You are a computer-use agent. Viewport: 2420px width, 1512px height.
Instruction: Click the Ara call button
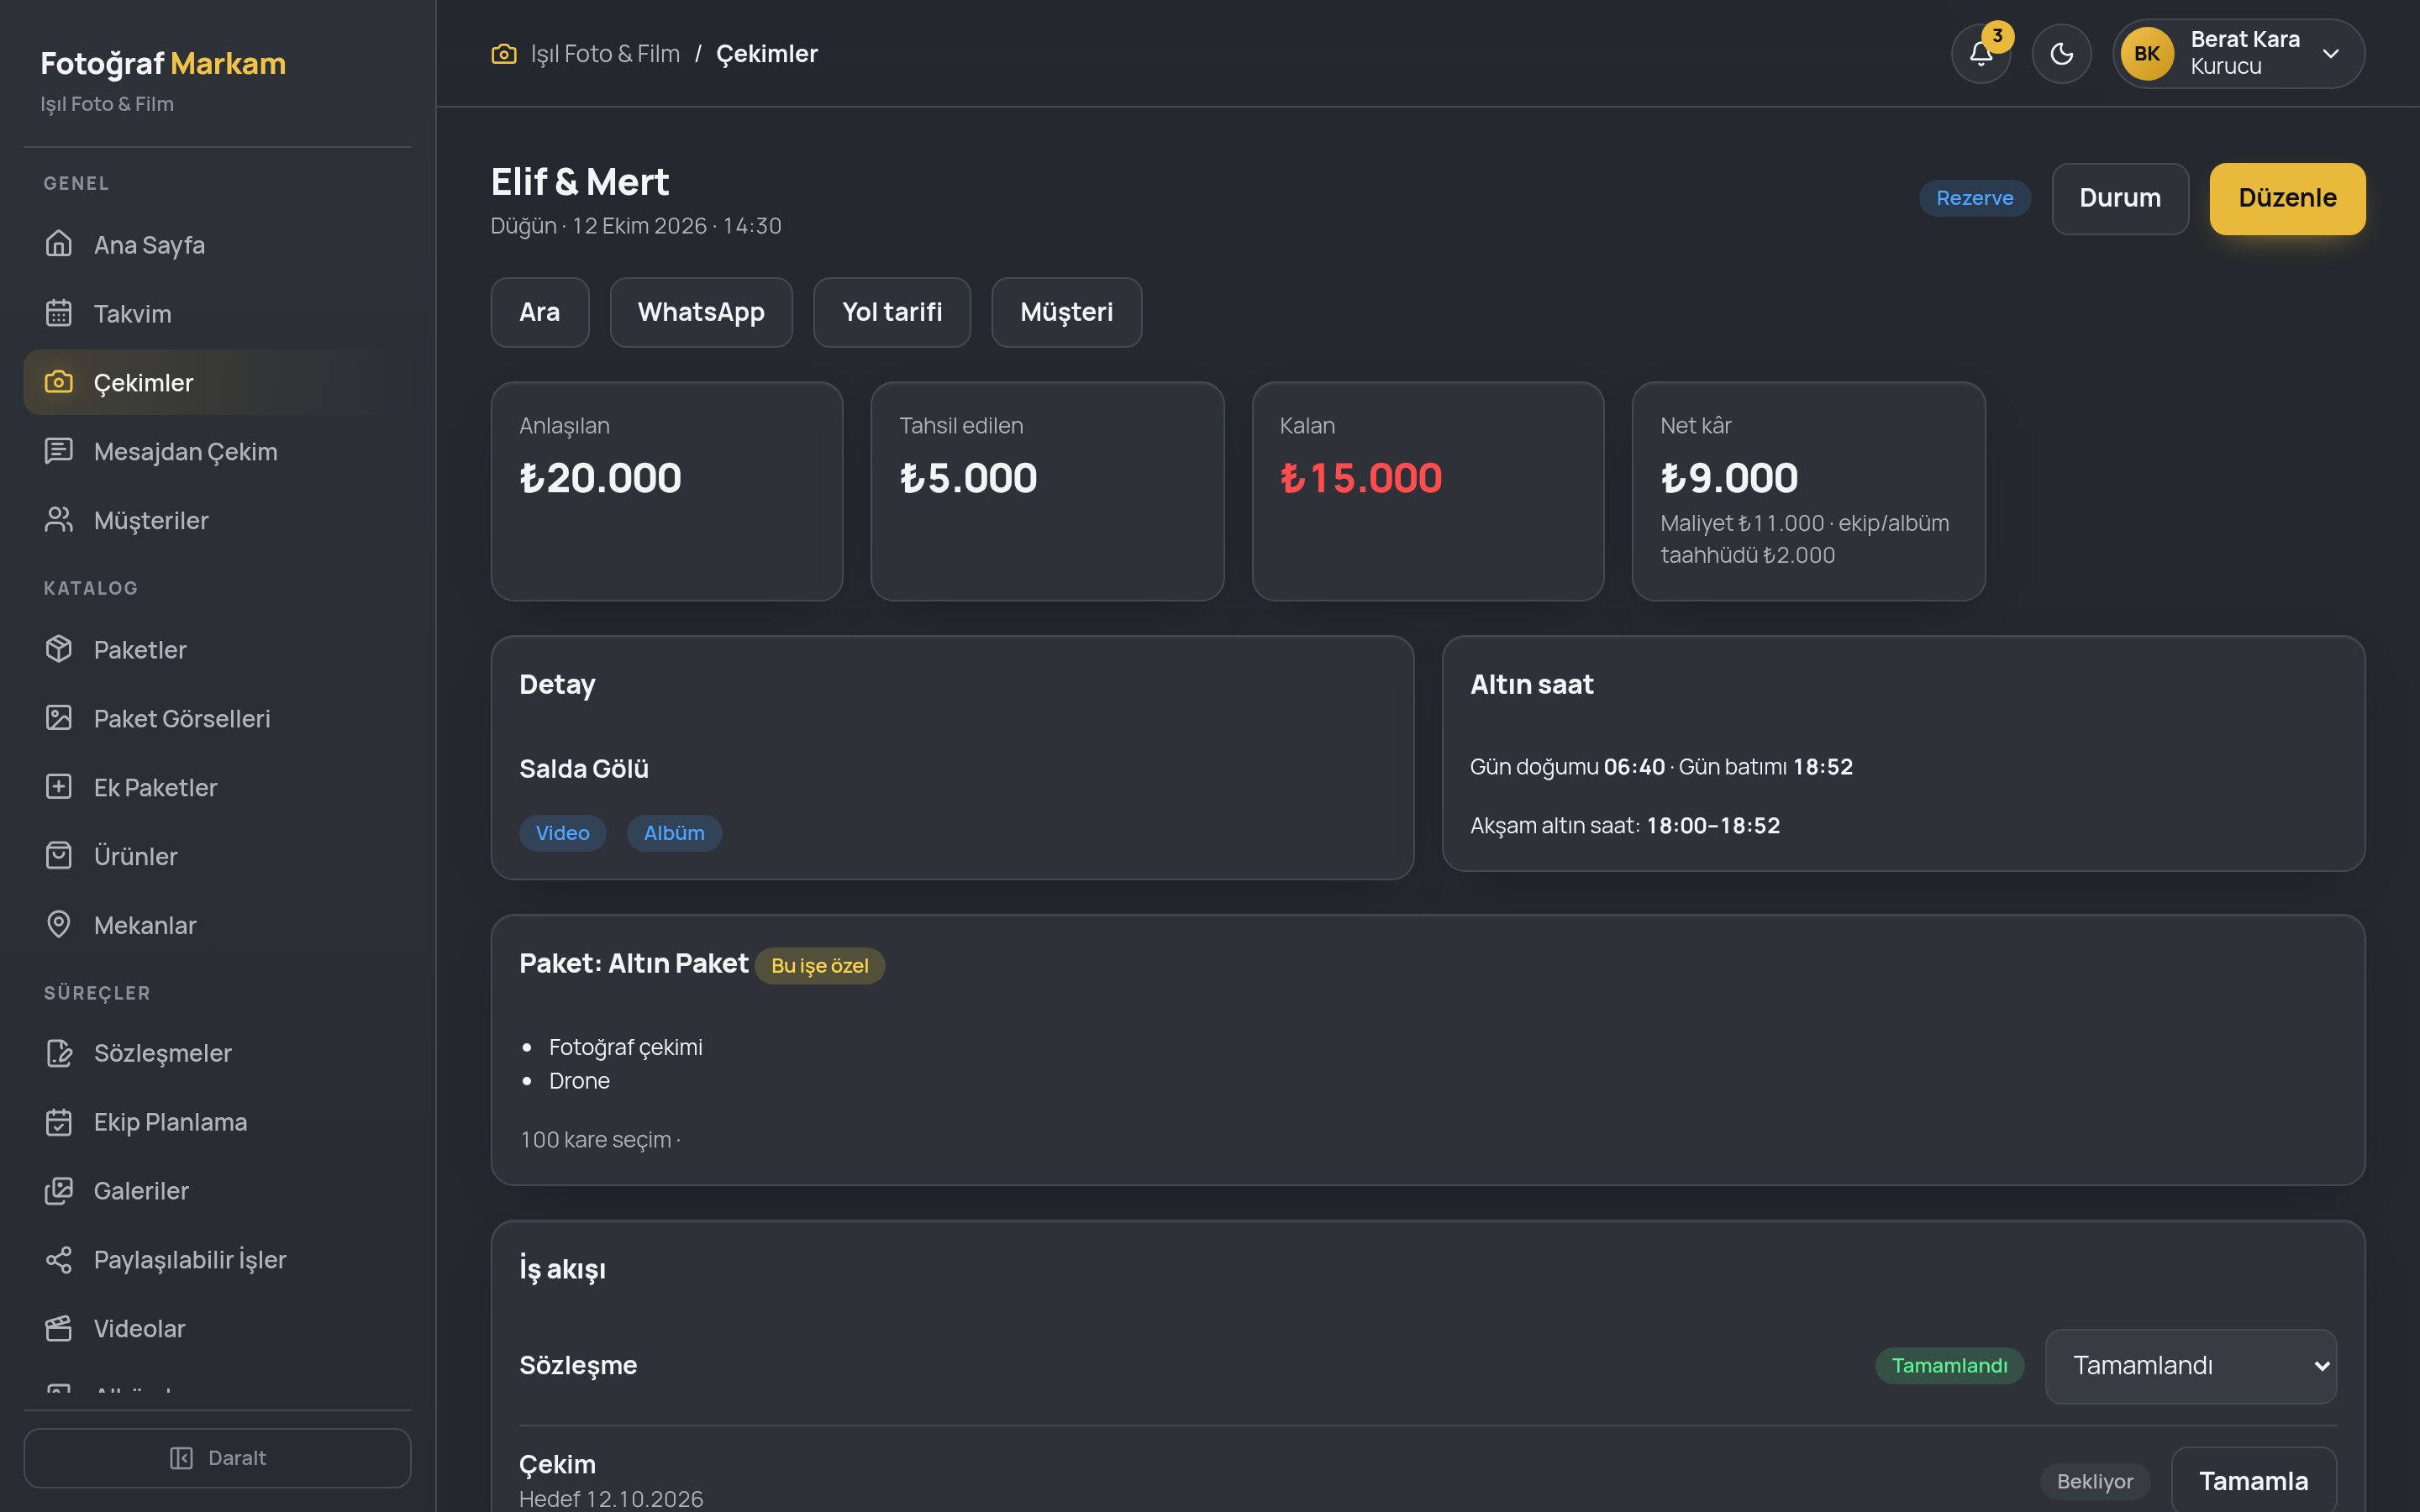[x=540, y=312]
